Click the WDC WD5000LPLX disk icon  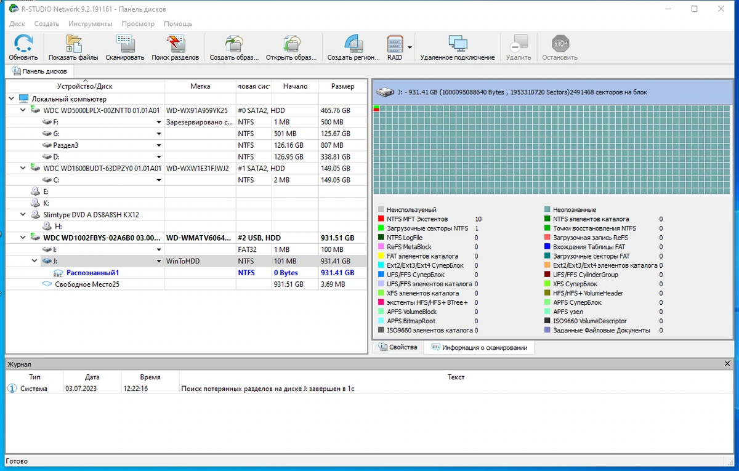[x=36, y=110]
